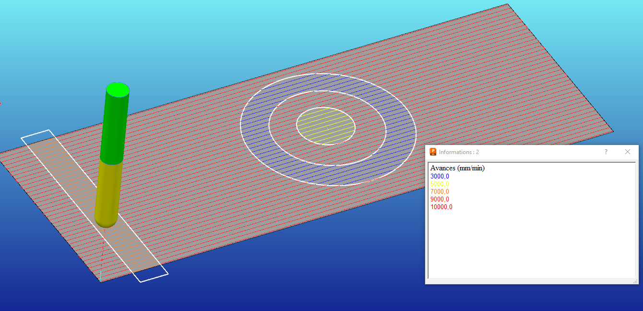Select the yellow 5000,0 feed rate entry
Viewport: 643px width, 311px height.
click(440, 184)
